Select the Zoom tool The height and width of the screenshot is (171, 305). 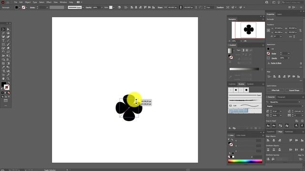(8, 78)
